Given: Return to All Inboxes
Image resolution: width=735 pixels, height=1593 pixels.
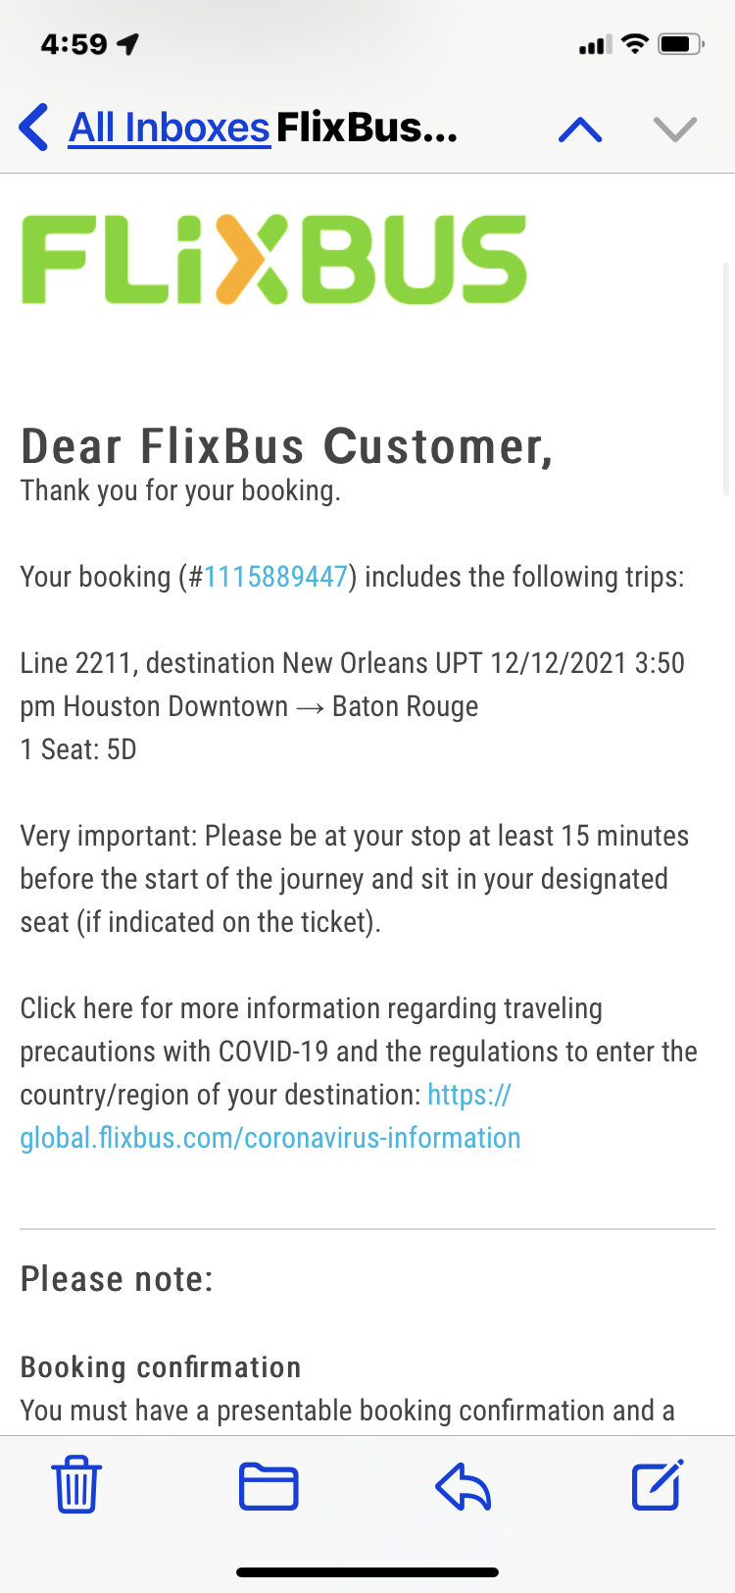Looking at the screenshot, I should click(x=169, y=128).
